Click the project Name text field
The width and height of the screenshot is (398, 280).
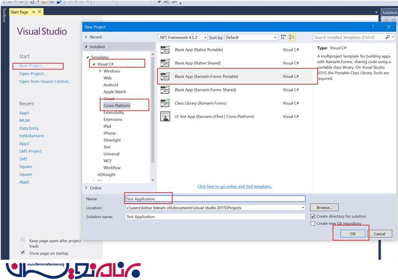pos(215,199)
